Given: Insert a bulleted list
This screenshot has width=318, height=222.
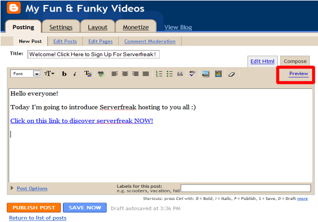Looking at the screenshot, I should point(169,74).
